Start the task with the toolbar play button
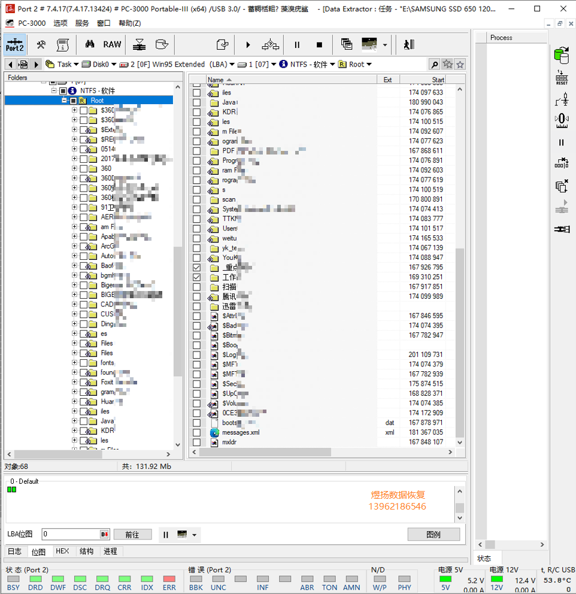The width and height of the screenshot is (576, 594). coord(248,45)
